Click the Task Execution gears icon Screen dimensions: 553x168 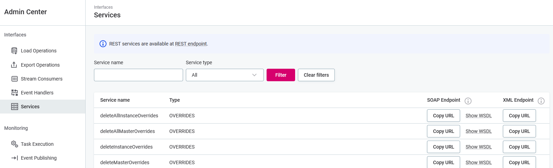click(14, 144)
